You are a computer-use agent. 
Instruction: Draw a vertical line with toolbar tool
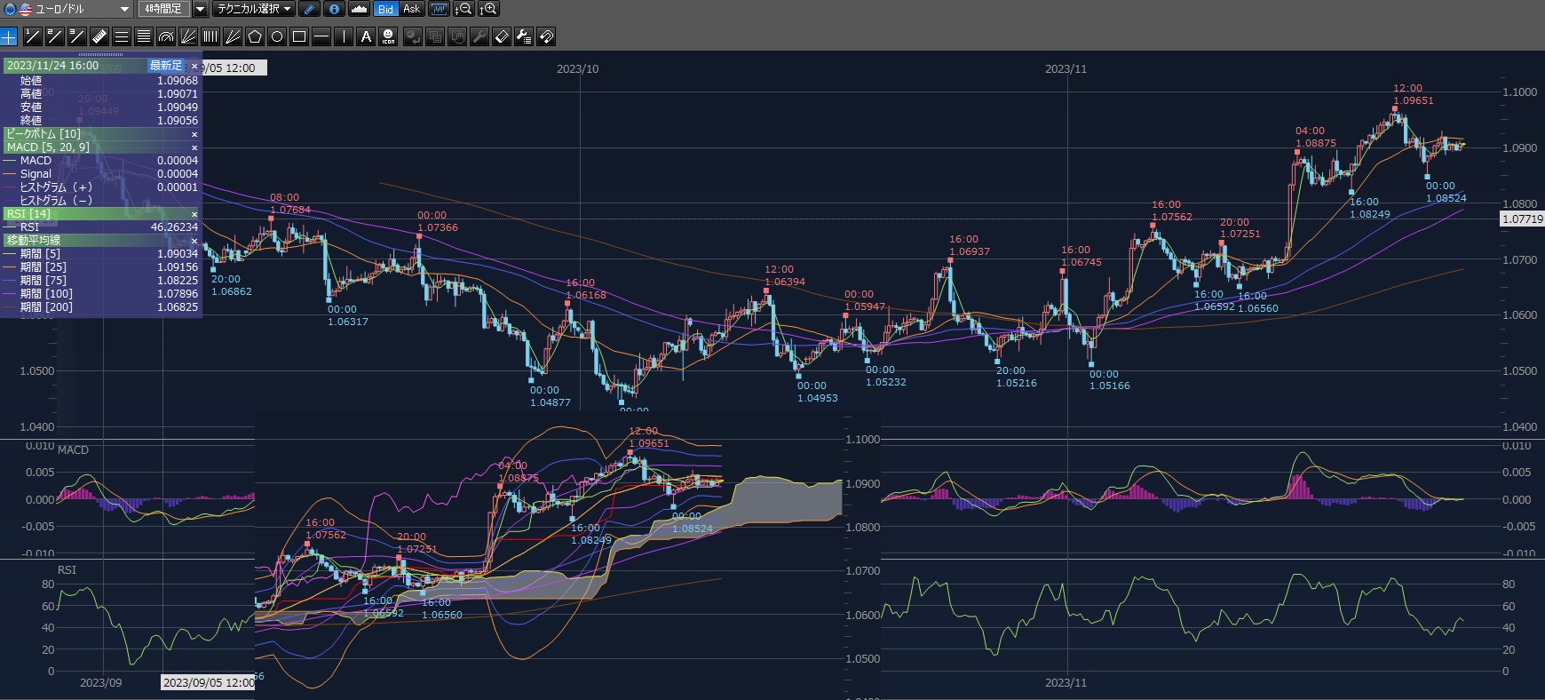(x=344, y=36)
